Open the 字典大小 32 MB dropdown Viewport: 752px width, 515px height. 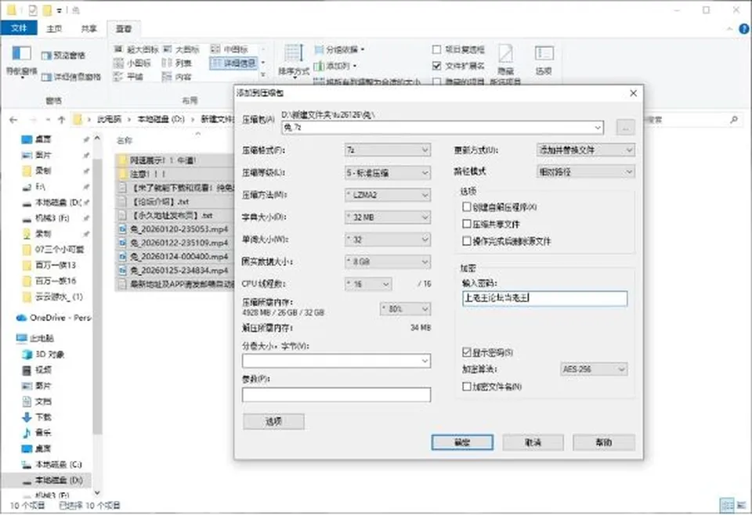[388, 217]
